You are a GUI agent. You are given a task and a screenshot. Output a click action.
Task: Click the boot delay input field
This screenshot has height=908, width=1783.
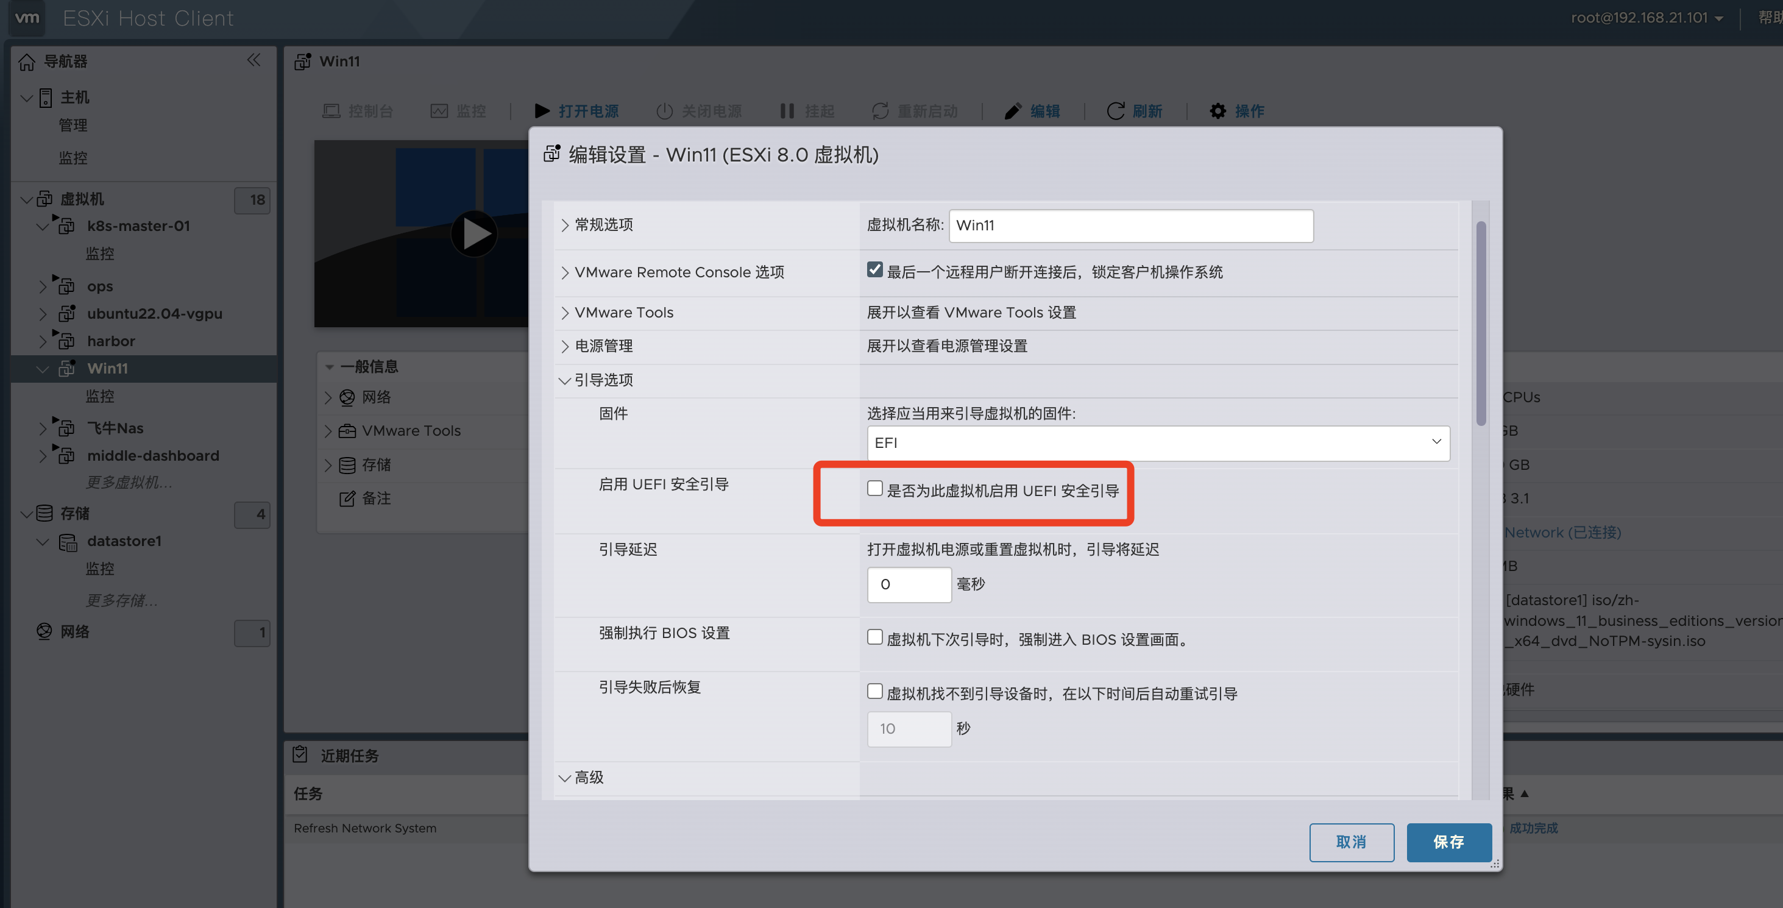tap(909, 584)
